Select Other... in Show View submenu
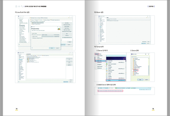The height and width of the screenshot is (116, 170). click(x=116, y=80)
